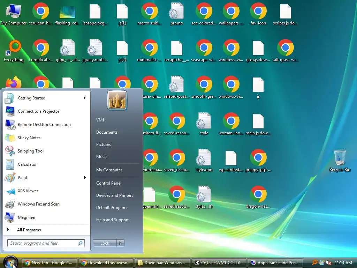Open Documents in Start menu
The image size is (357, 268).
[x=107, y=132]
